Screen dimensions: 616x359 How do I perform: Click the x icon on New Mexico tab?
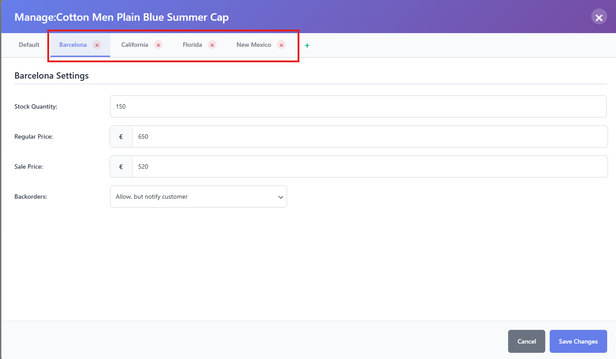pyautogui.click(x=281, y=45)
